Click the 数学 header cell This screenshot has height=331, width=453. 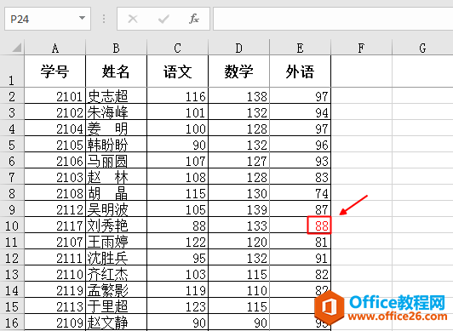point(238,71)
